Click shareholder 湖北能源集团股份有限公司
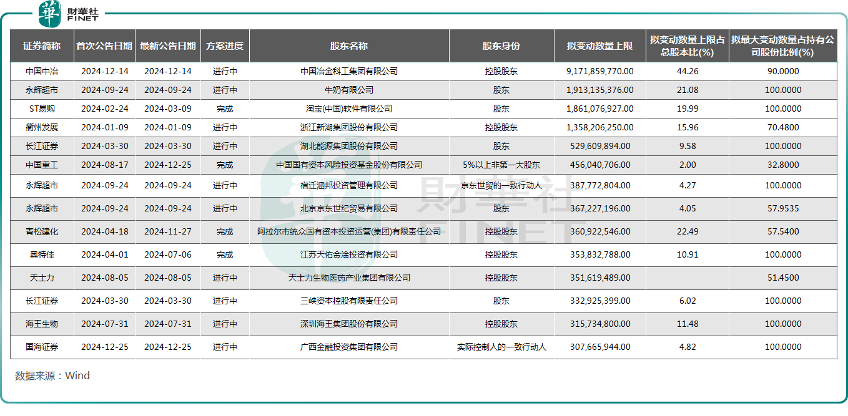 348,146
